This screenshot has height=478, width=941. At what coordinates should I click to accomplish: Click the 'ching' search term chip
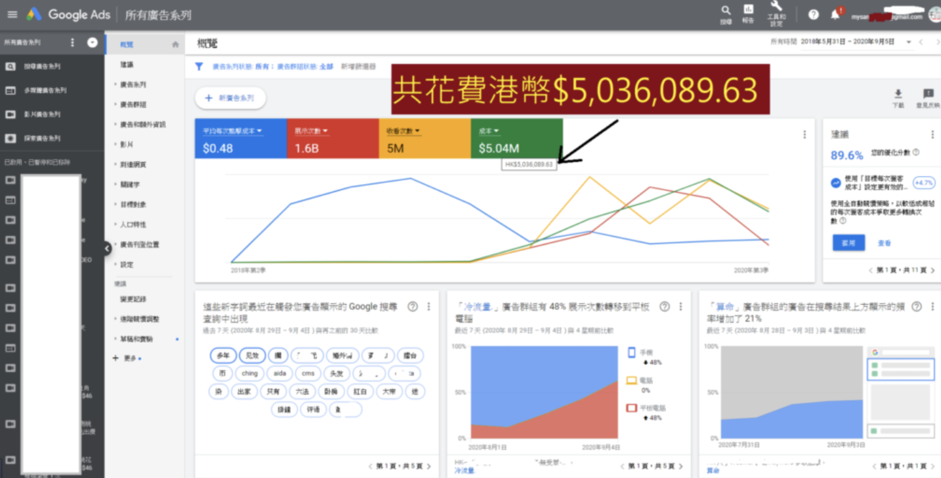coord(249,373)
